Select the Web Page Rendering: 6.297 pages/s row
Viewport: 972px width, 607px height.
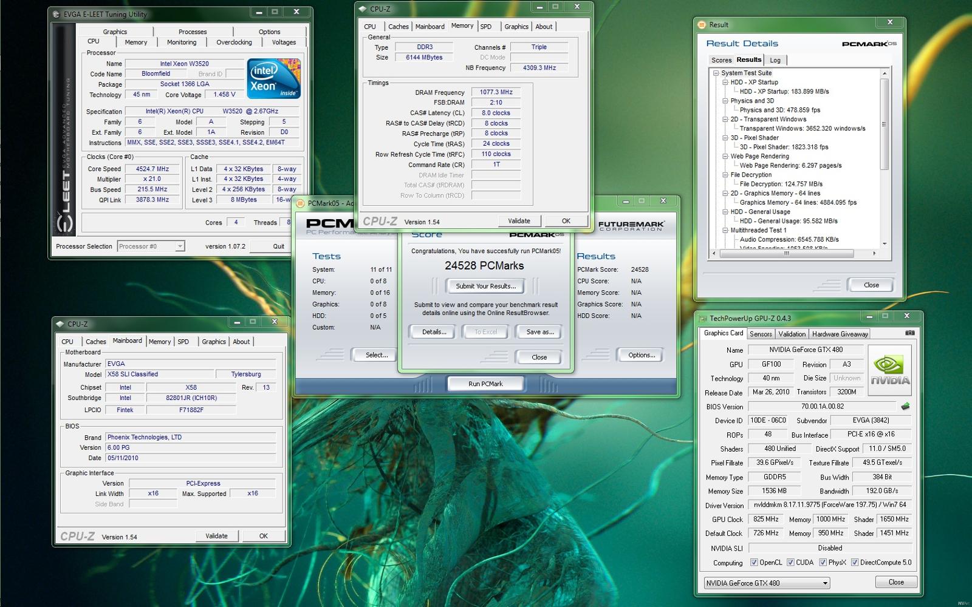tap(790, 166)
